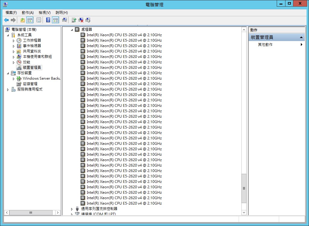The image size is (309, 226).
Task: Click the 存放裝置 storage icon
Action: tap(13, 73)
